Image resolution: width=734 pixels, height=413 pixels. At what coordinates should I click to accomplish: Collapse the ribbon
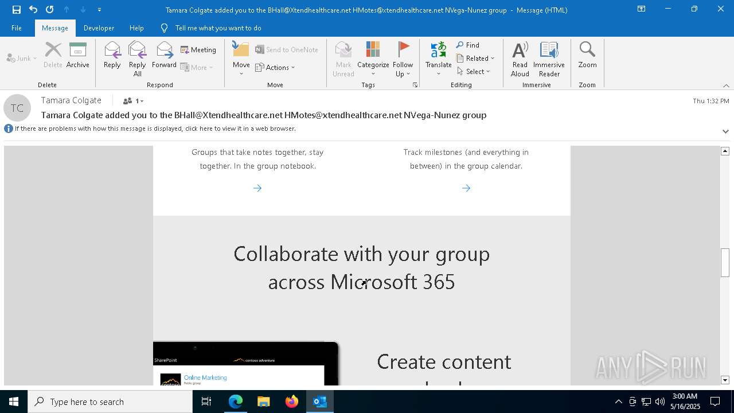[x=726, y=85]
